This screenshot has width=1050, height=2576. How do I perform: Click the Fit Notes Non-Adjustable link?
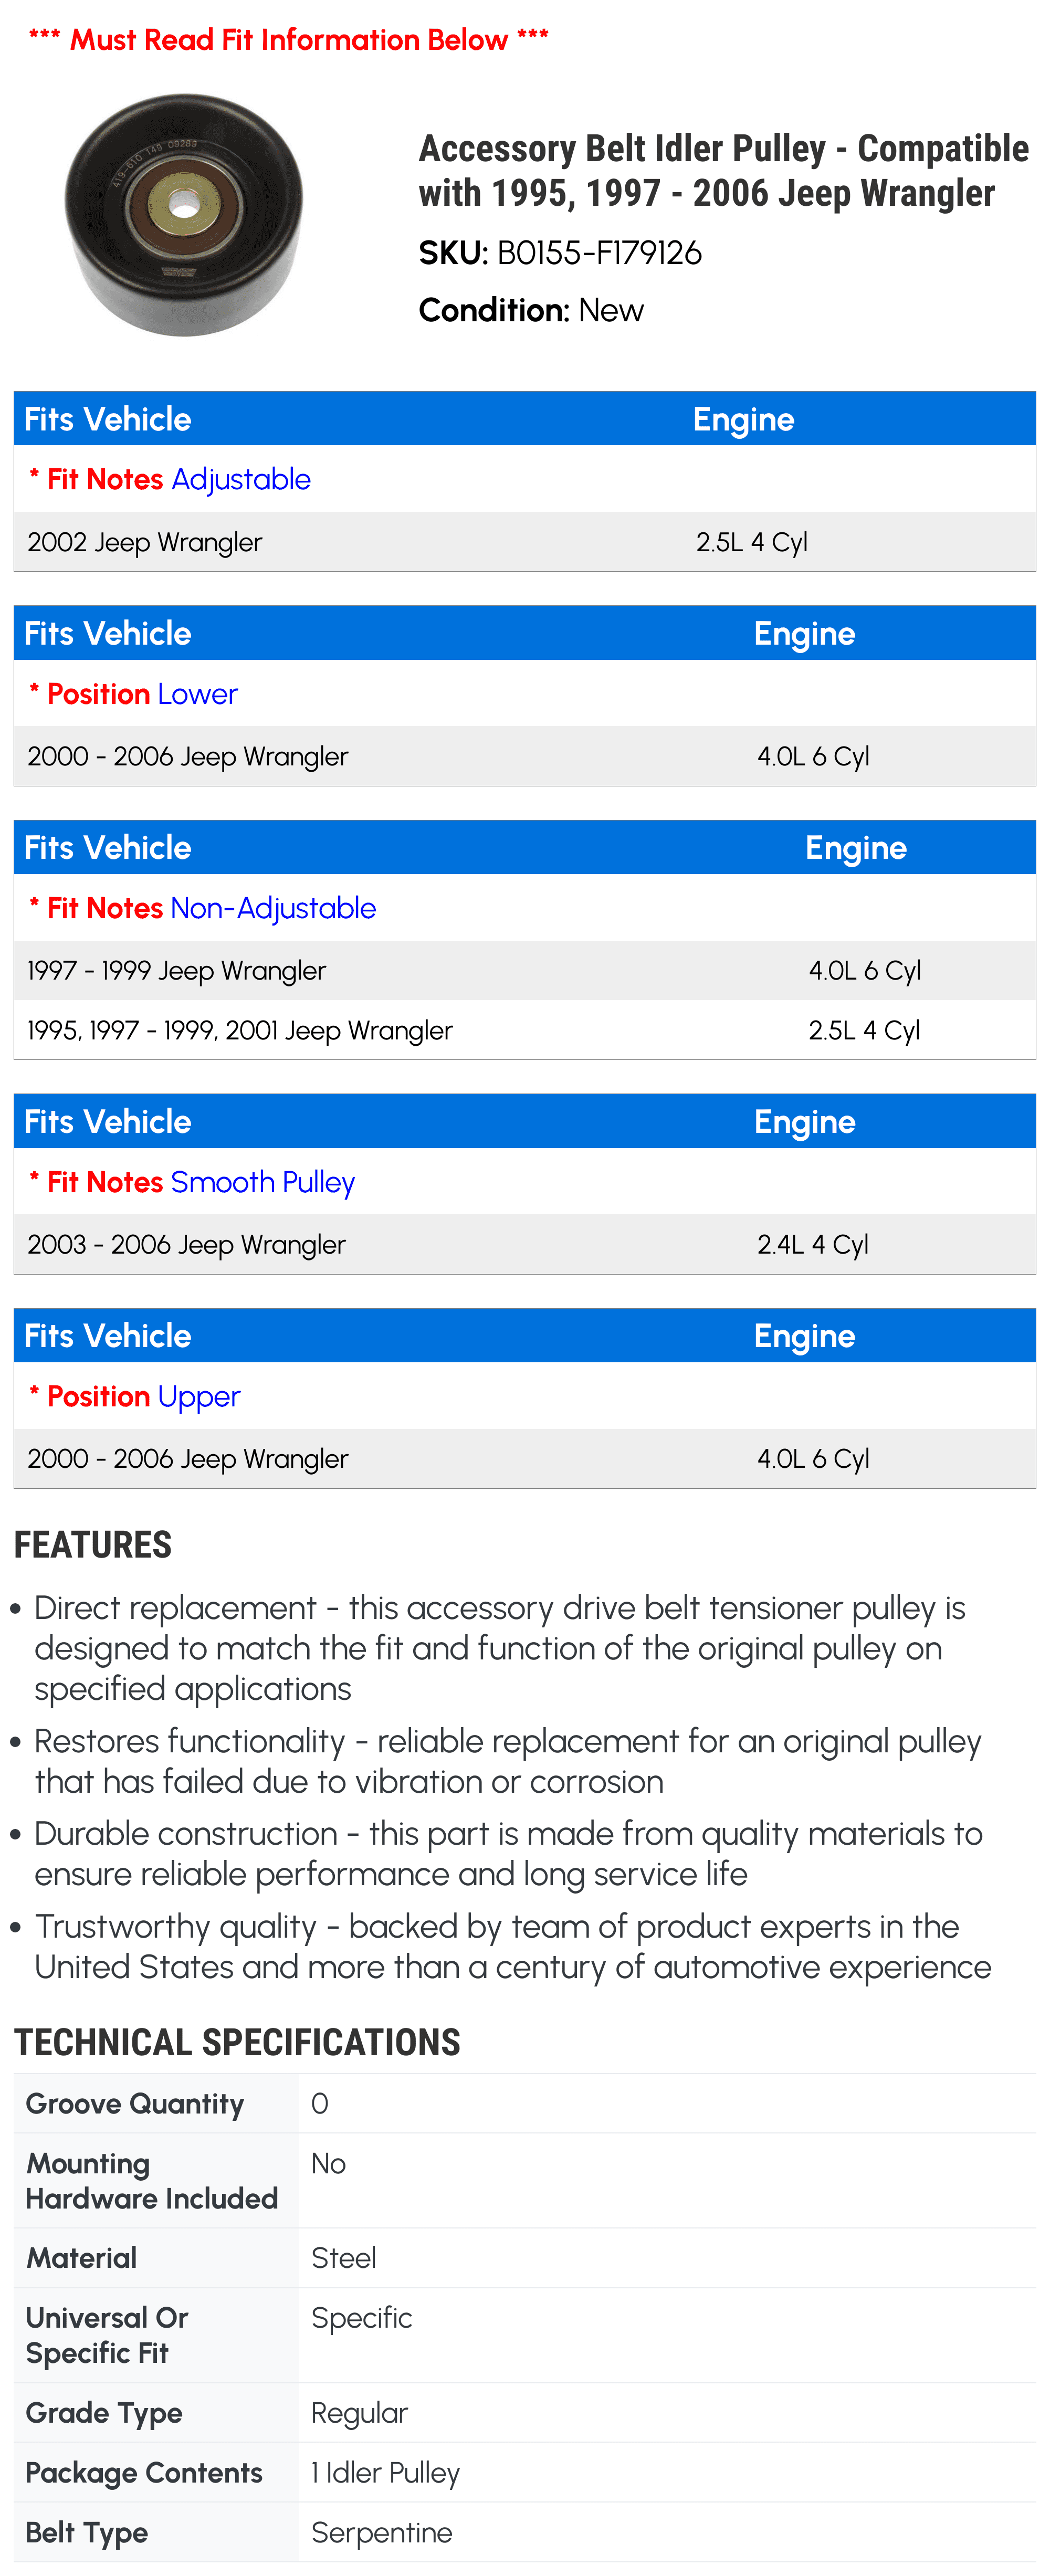(202, 908)
